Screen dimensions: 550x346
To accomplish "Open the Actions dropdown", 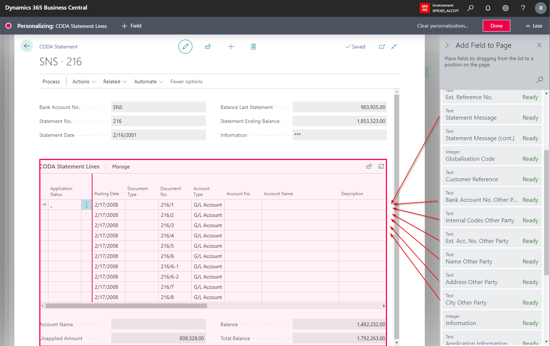I will click(84, 81).
